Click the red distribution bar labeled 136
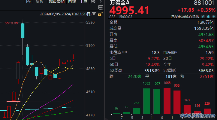Viewport: 217px width, 120px height. point(197,112)
